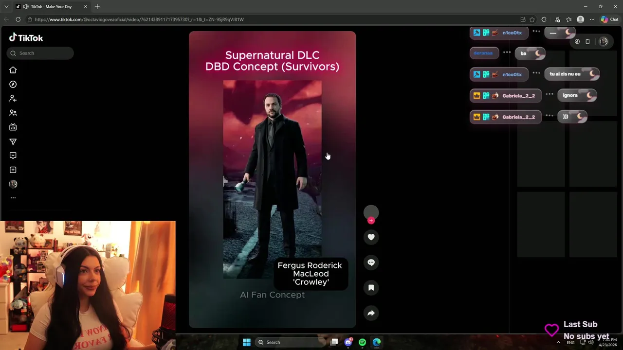The image size is (623, 350).
Task: Refresh the page
Action: [18, 19]
